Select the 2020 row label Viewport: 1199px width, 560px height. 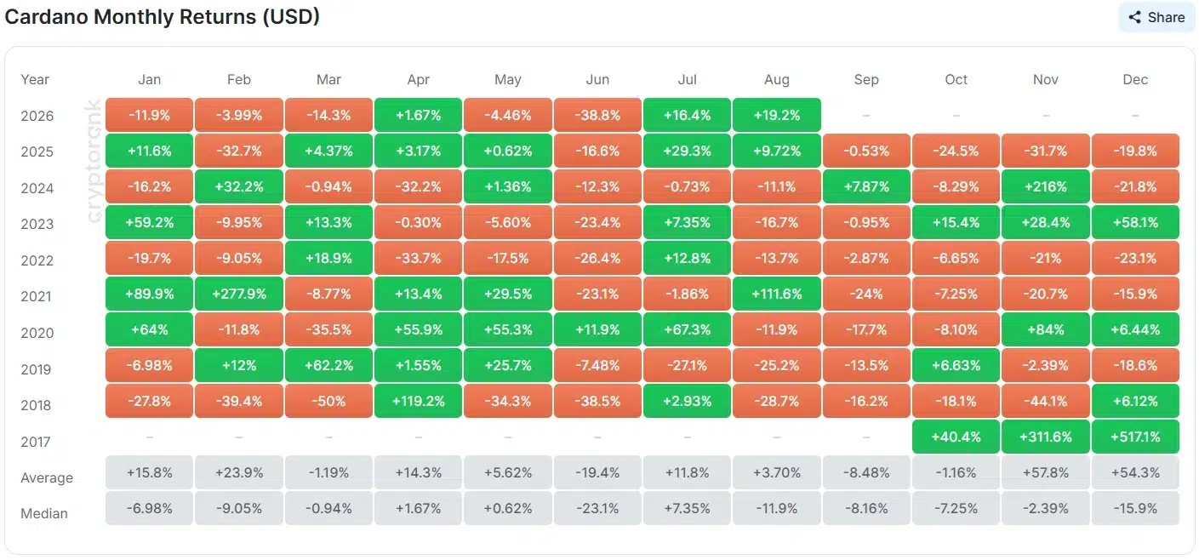click(x=37, y=333)
